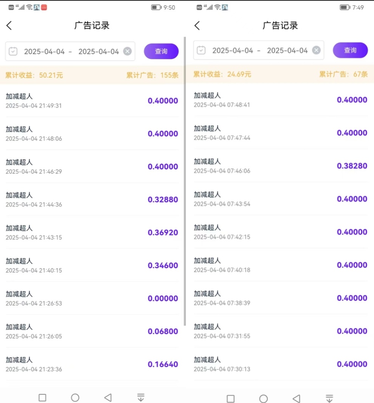Tap left Android home circle button

[75, 397]
